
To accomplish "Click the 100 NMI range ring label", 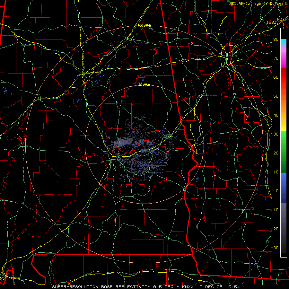I will pos(144,25).
